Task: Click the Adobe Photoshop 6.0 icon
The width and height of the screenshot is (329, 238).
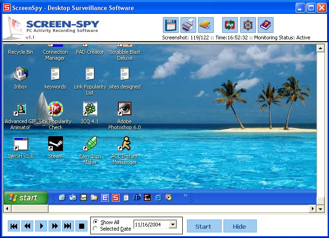Action: pos(124,109)
